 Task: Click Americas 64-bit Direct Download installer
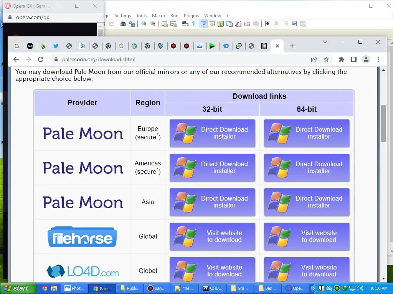click(307, 168)
